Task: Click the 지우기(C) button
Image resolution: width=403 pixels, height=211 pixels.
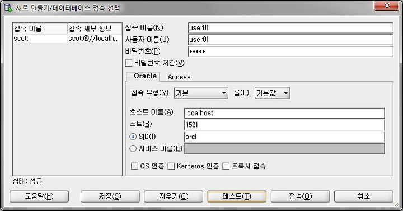Action: click(174, 196)
